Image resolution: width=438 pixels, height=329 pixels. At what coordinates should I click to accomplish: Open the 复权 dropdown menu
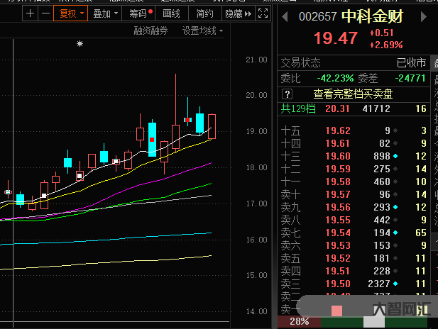(71, 13)
